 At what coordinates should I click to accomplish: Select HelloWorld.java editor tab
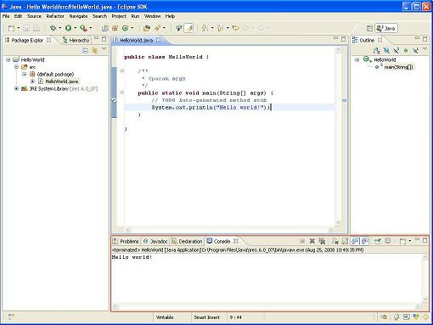137,40
